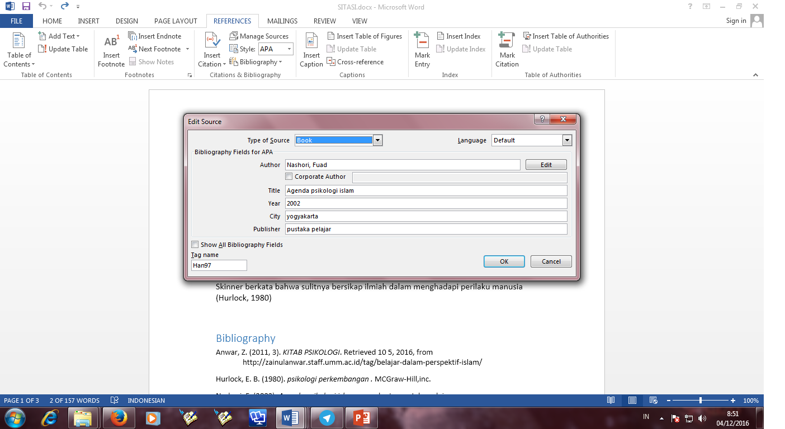Check the Corporate Author checkbox
The width and height of the screenshot is (785, 429).
(x=289, y=177)
